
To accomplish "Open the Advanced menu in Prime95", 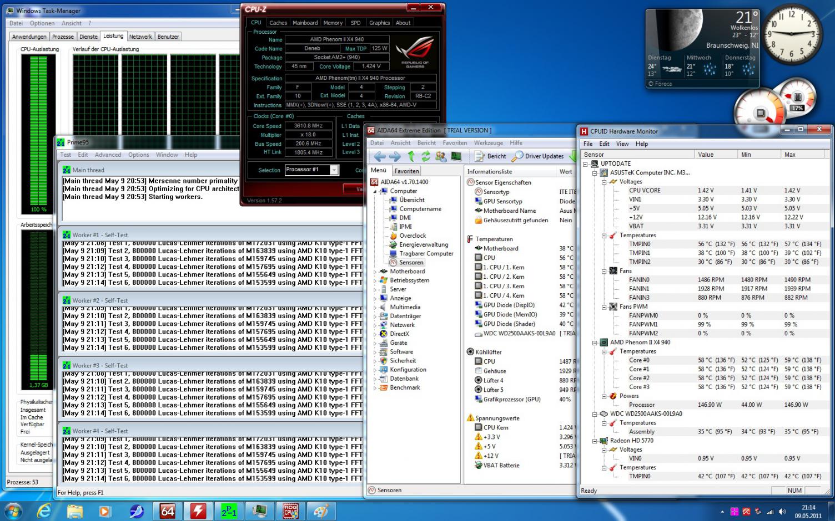I will [108, 155].
